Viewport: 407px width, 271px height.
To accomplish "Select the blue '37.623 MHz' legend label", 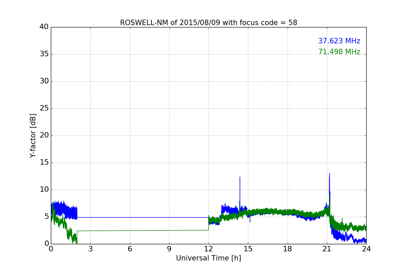I will [339, 41].
